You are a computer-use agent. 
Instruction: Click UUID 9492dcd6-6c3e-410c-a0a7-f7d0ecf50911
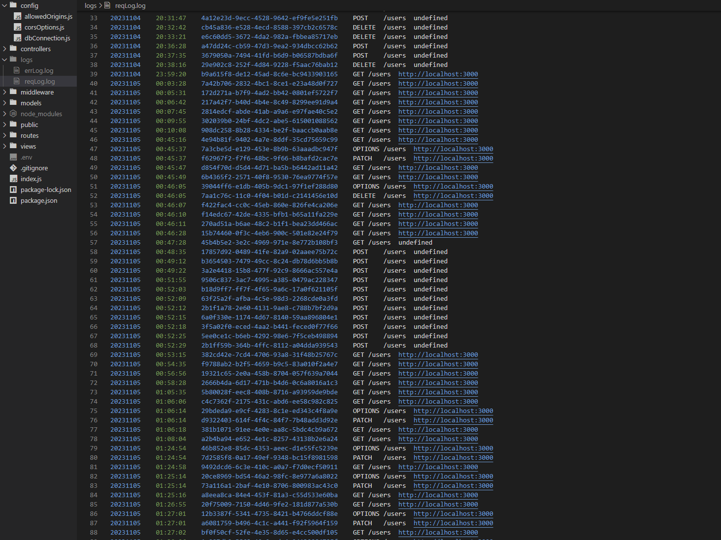[x=269, y=467]
